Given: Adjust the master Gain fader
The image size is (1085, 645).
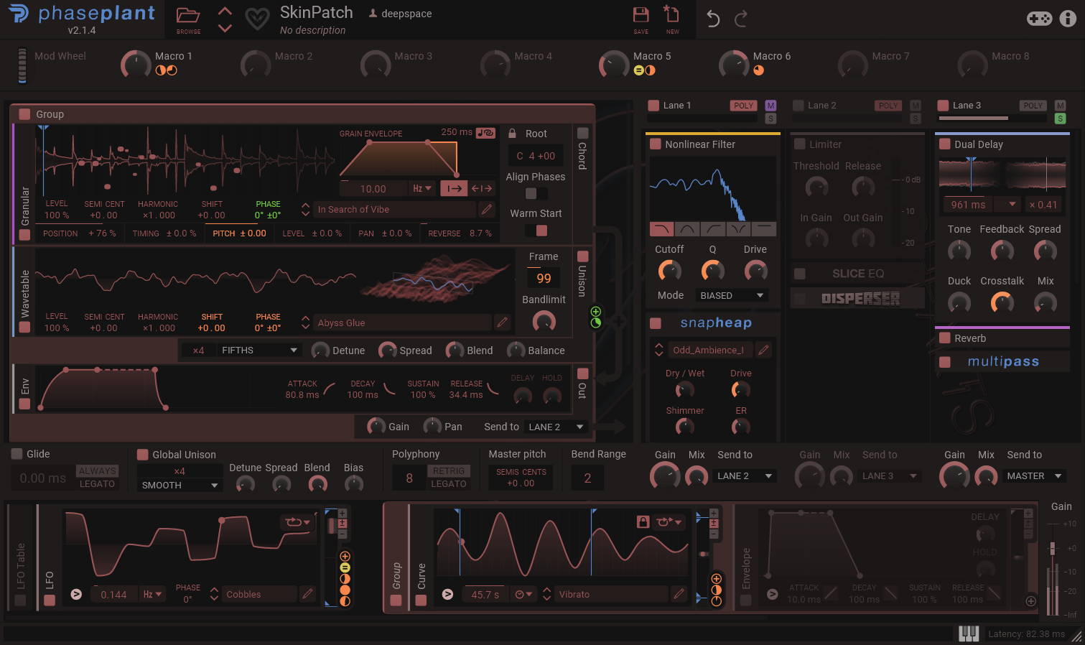Looking at the screenshot, I should tap(1053, 548).
